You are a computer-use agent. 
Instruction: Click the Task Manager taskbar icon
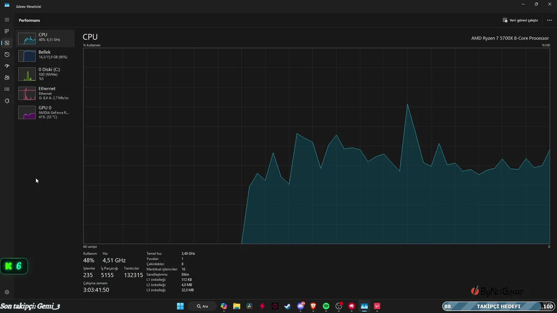point(364,306)
